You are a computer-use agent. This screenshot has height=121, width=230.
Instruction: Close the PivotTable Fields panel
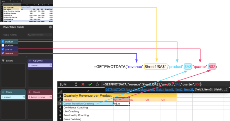point(51,27)
